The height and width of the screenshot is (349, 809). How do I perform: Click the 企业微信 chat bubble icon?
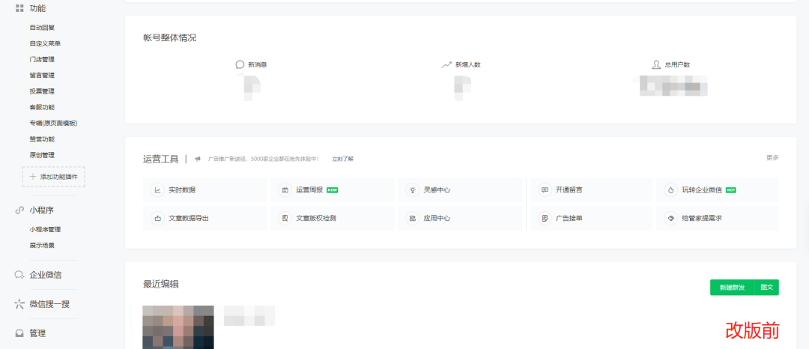point(19,275)
